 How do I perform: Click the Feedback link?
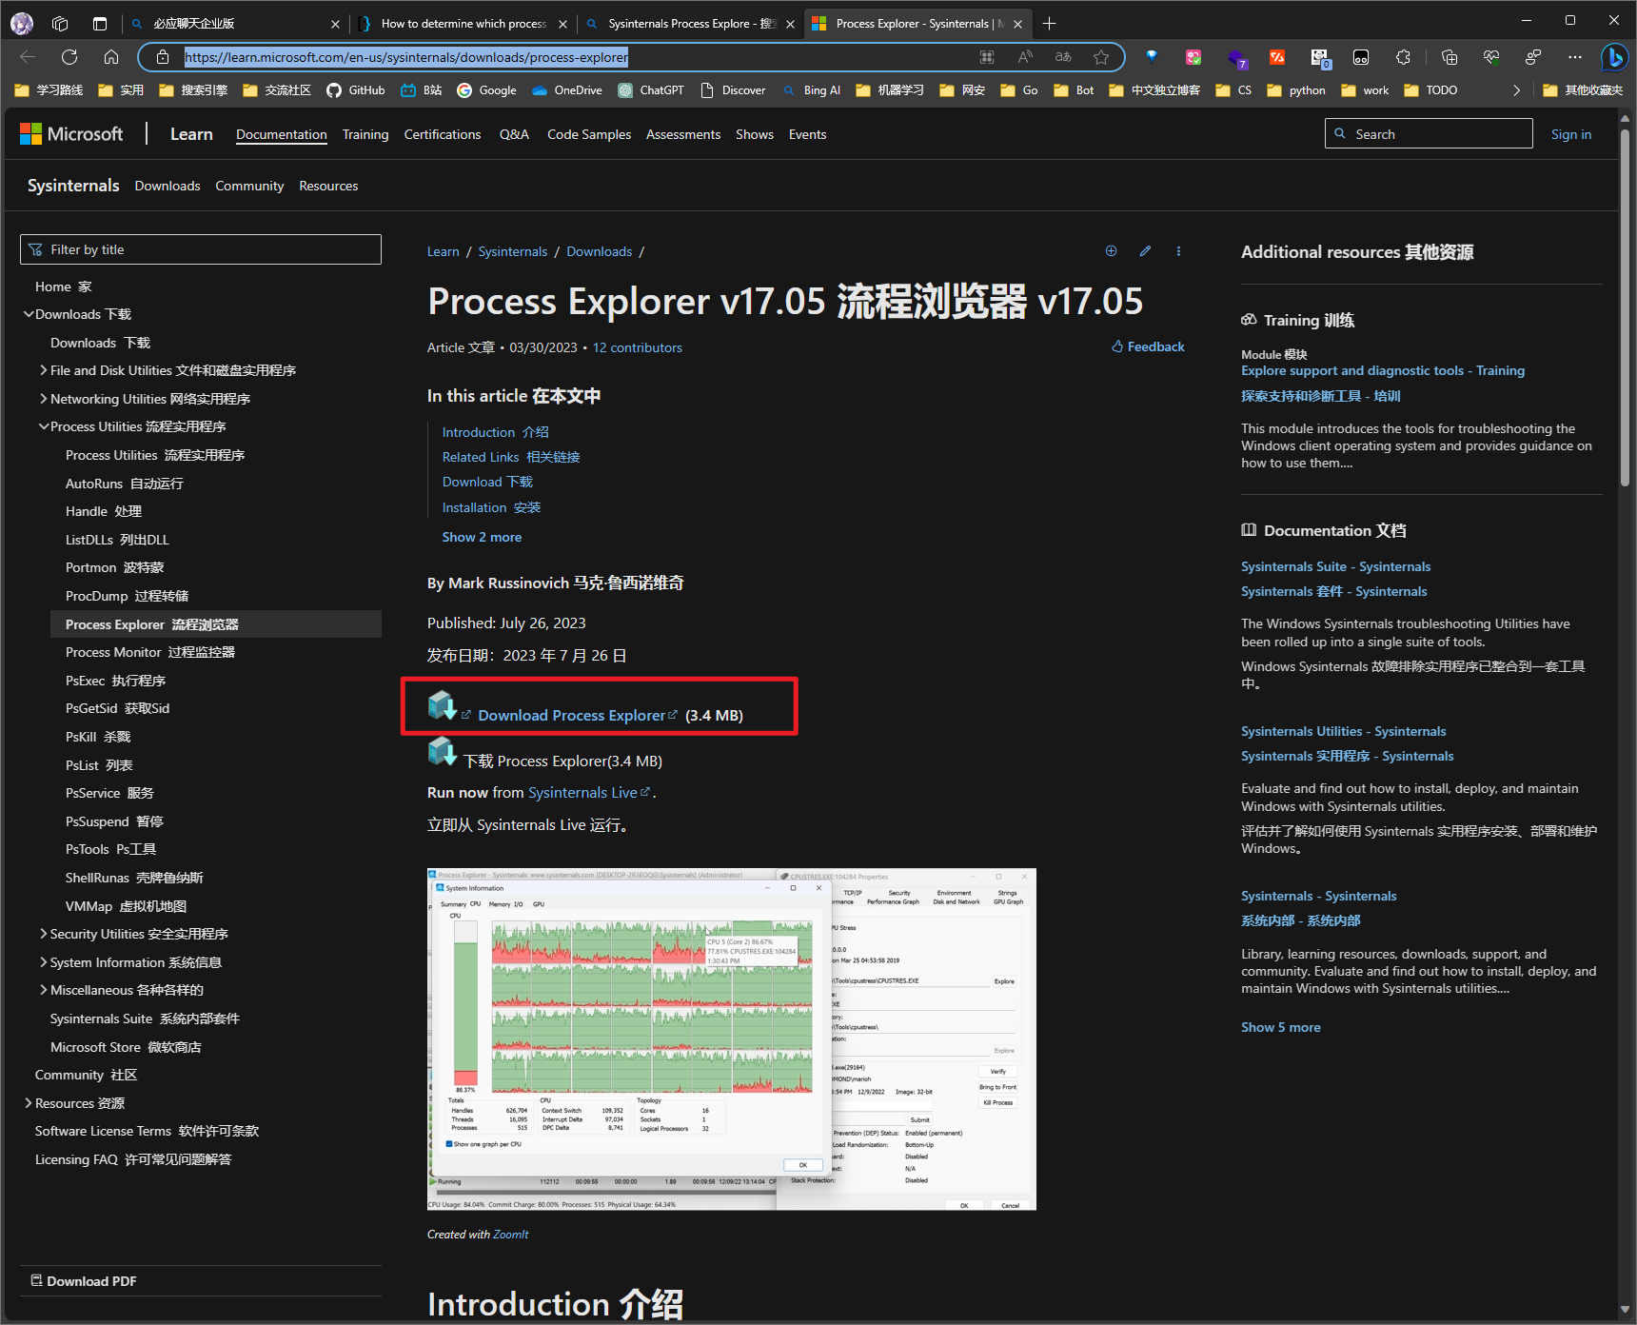(x=1148, y=346)
